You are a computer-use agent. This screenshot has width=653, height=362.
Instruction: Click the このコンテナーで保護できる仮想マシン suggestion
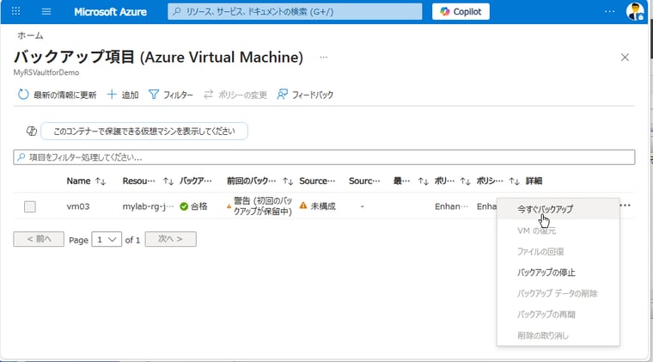point(144,132)
